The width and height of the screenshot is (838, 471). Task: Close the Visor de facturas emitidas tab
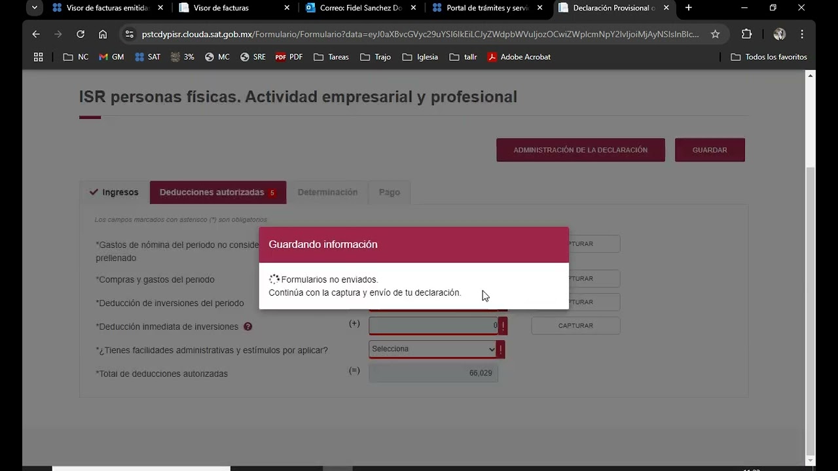click(x=160, y=8)
